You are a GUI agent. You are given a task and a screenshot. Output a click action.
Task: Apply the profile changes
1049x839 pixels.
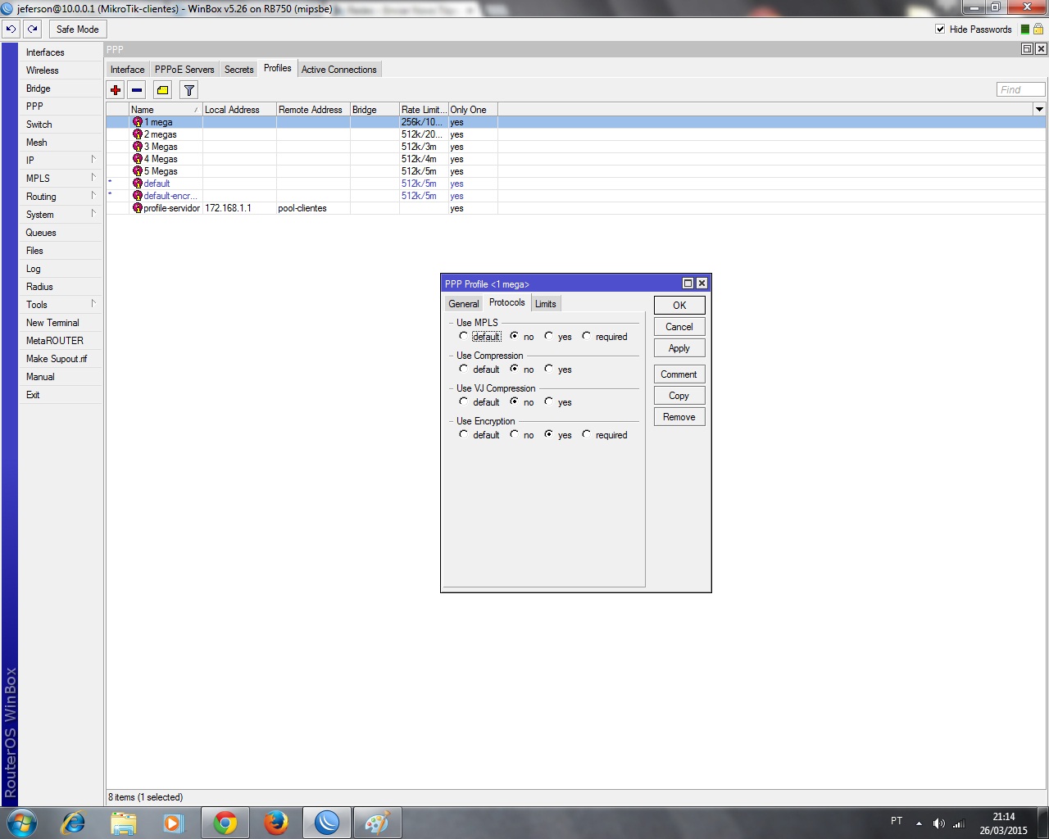pyautogui.click(x=679, y=348)
